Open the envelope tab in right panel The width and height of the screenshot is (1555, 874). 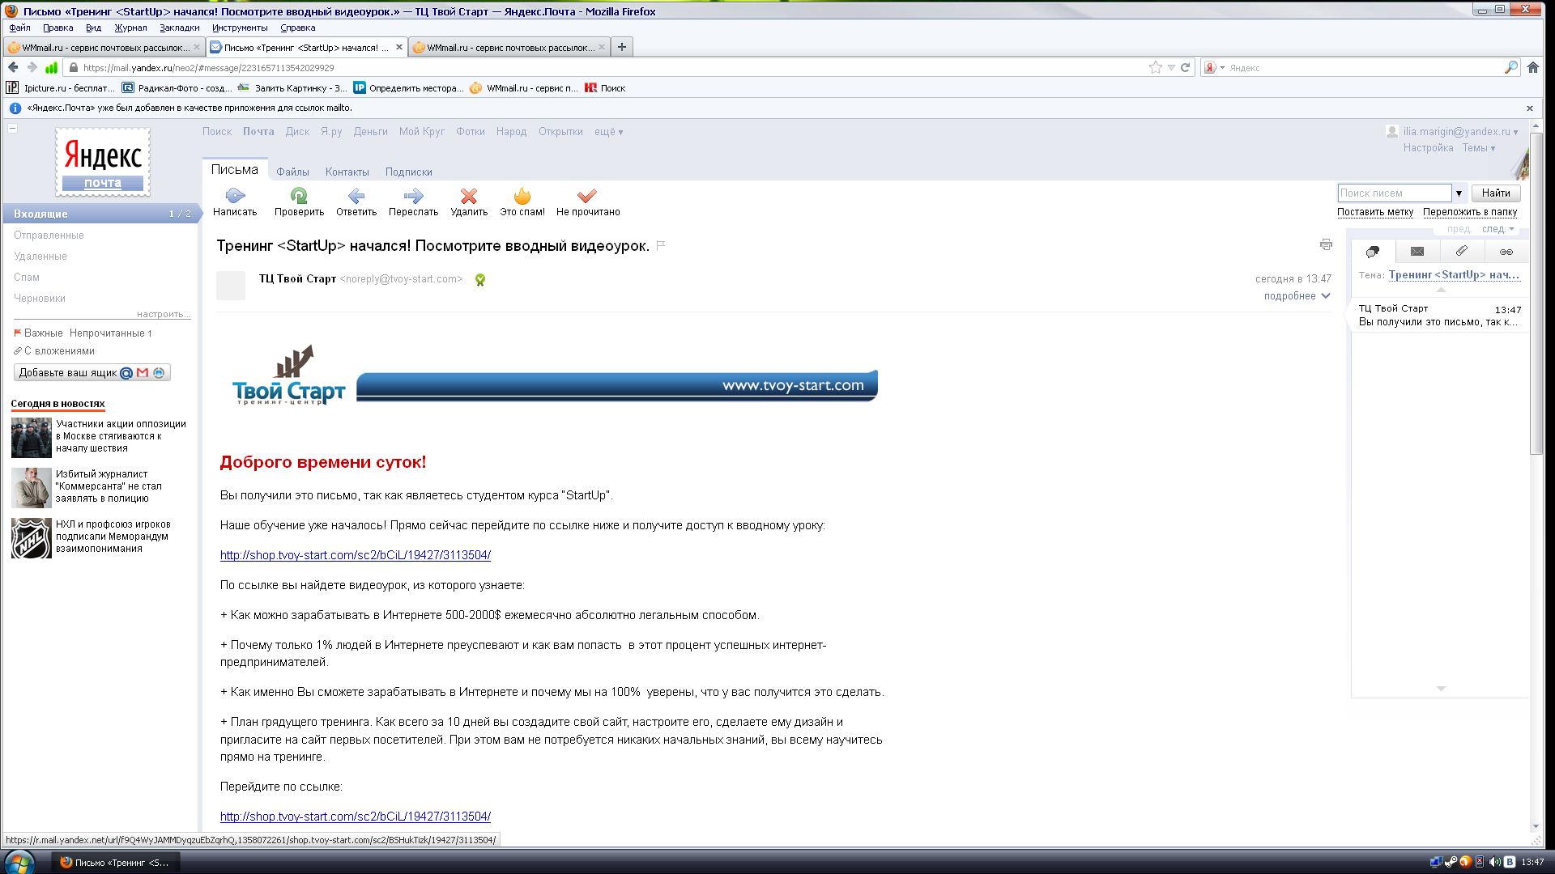(x=1417, y=252)
